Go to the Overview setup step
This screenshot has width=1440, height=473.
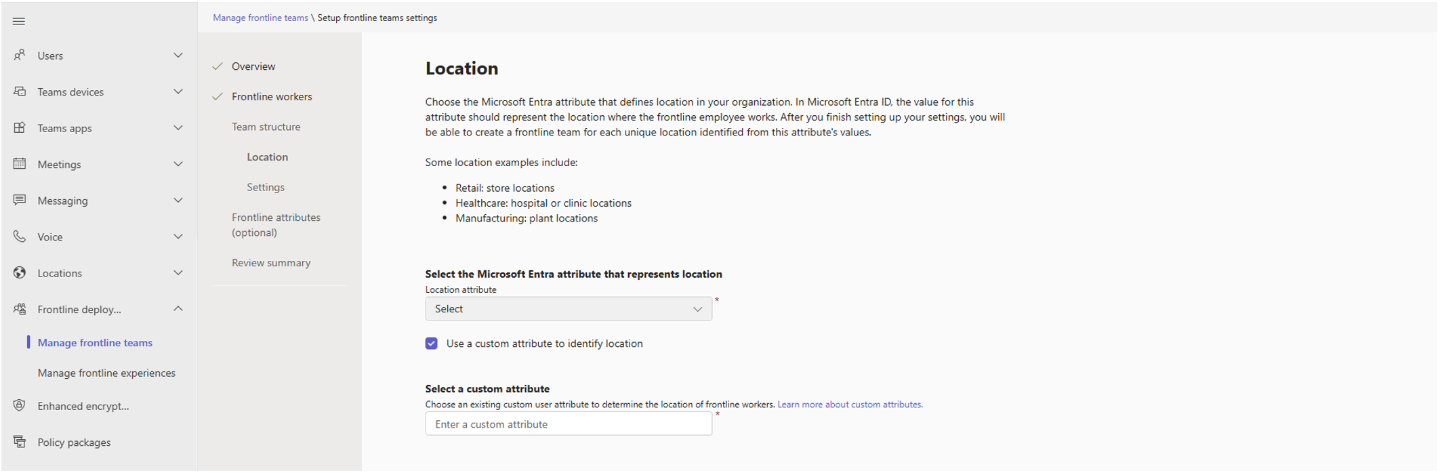tap(253, 66)
